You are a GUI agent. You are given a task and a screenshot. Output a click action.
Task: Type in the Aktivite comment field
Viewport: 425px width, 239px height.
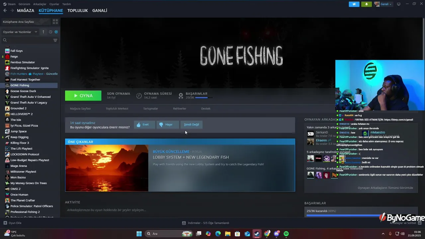tap(179, 210)
